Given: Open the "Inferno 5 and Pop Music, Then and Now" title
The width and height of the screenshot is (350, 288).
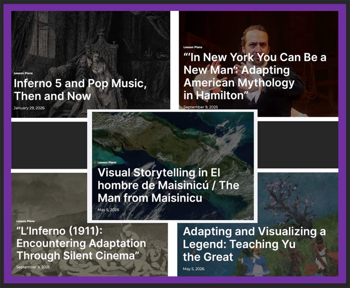Looking at the screenshot, I should click(80, 90).
